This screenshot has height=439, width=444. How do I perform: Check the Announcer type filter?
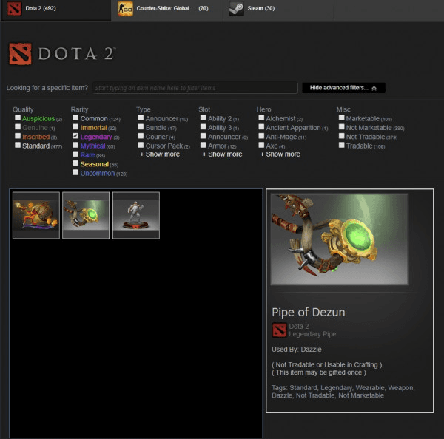pos(141,118)
